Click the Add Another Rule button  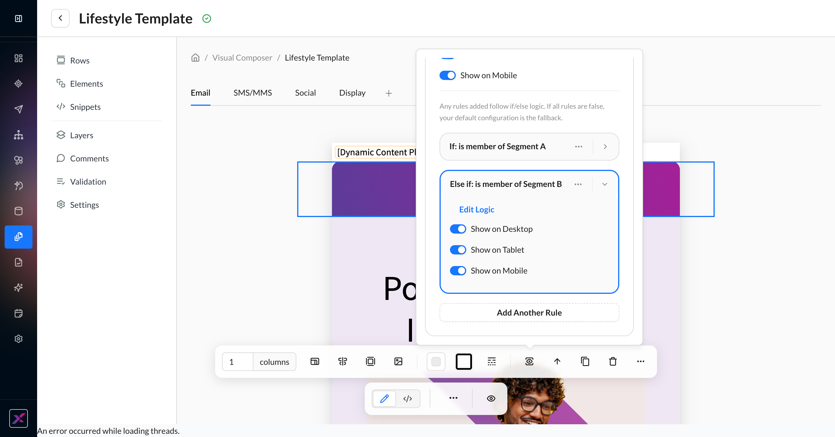(x=529, y=313)
